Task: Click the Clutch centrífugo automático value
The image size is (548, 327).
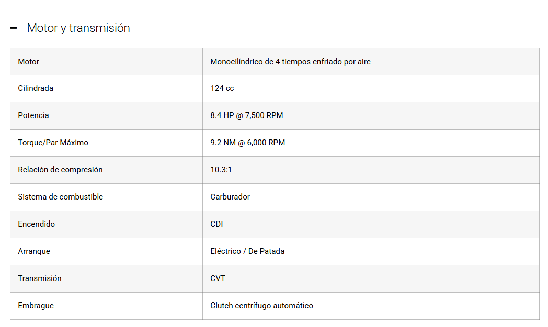Action: tap(261, 306)
